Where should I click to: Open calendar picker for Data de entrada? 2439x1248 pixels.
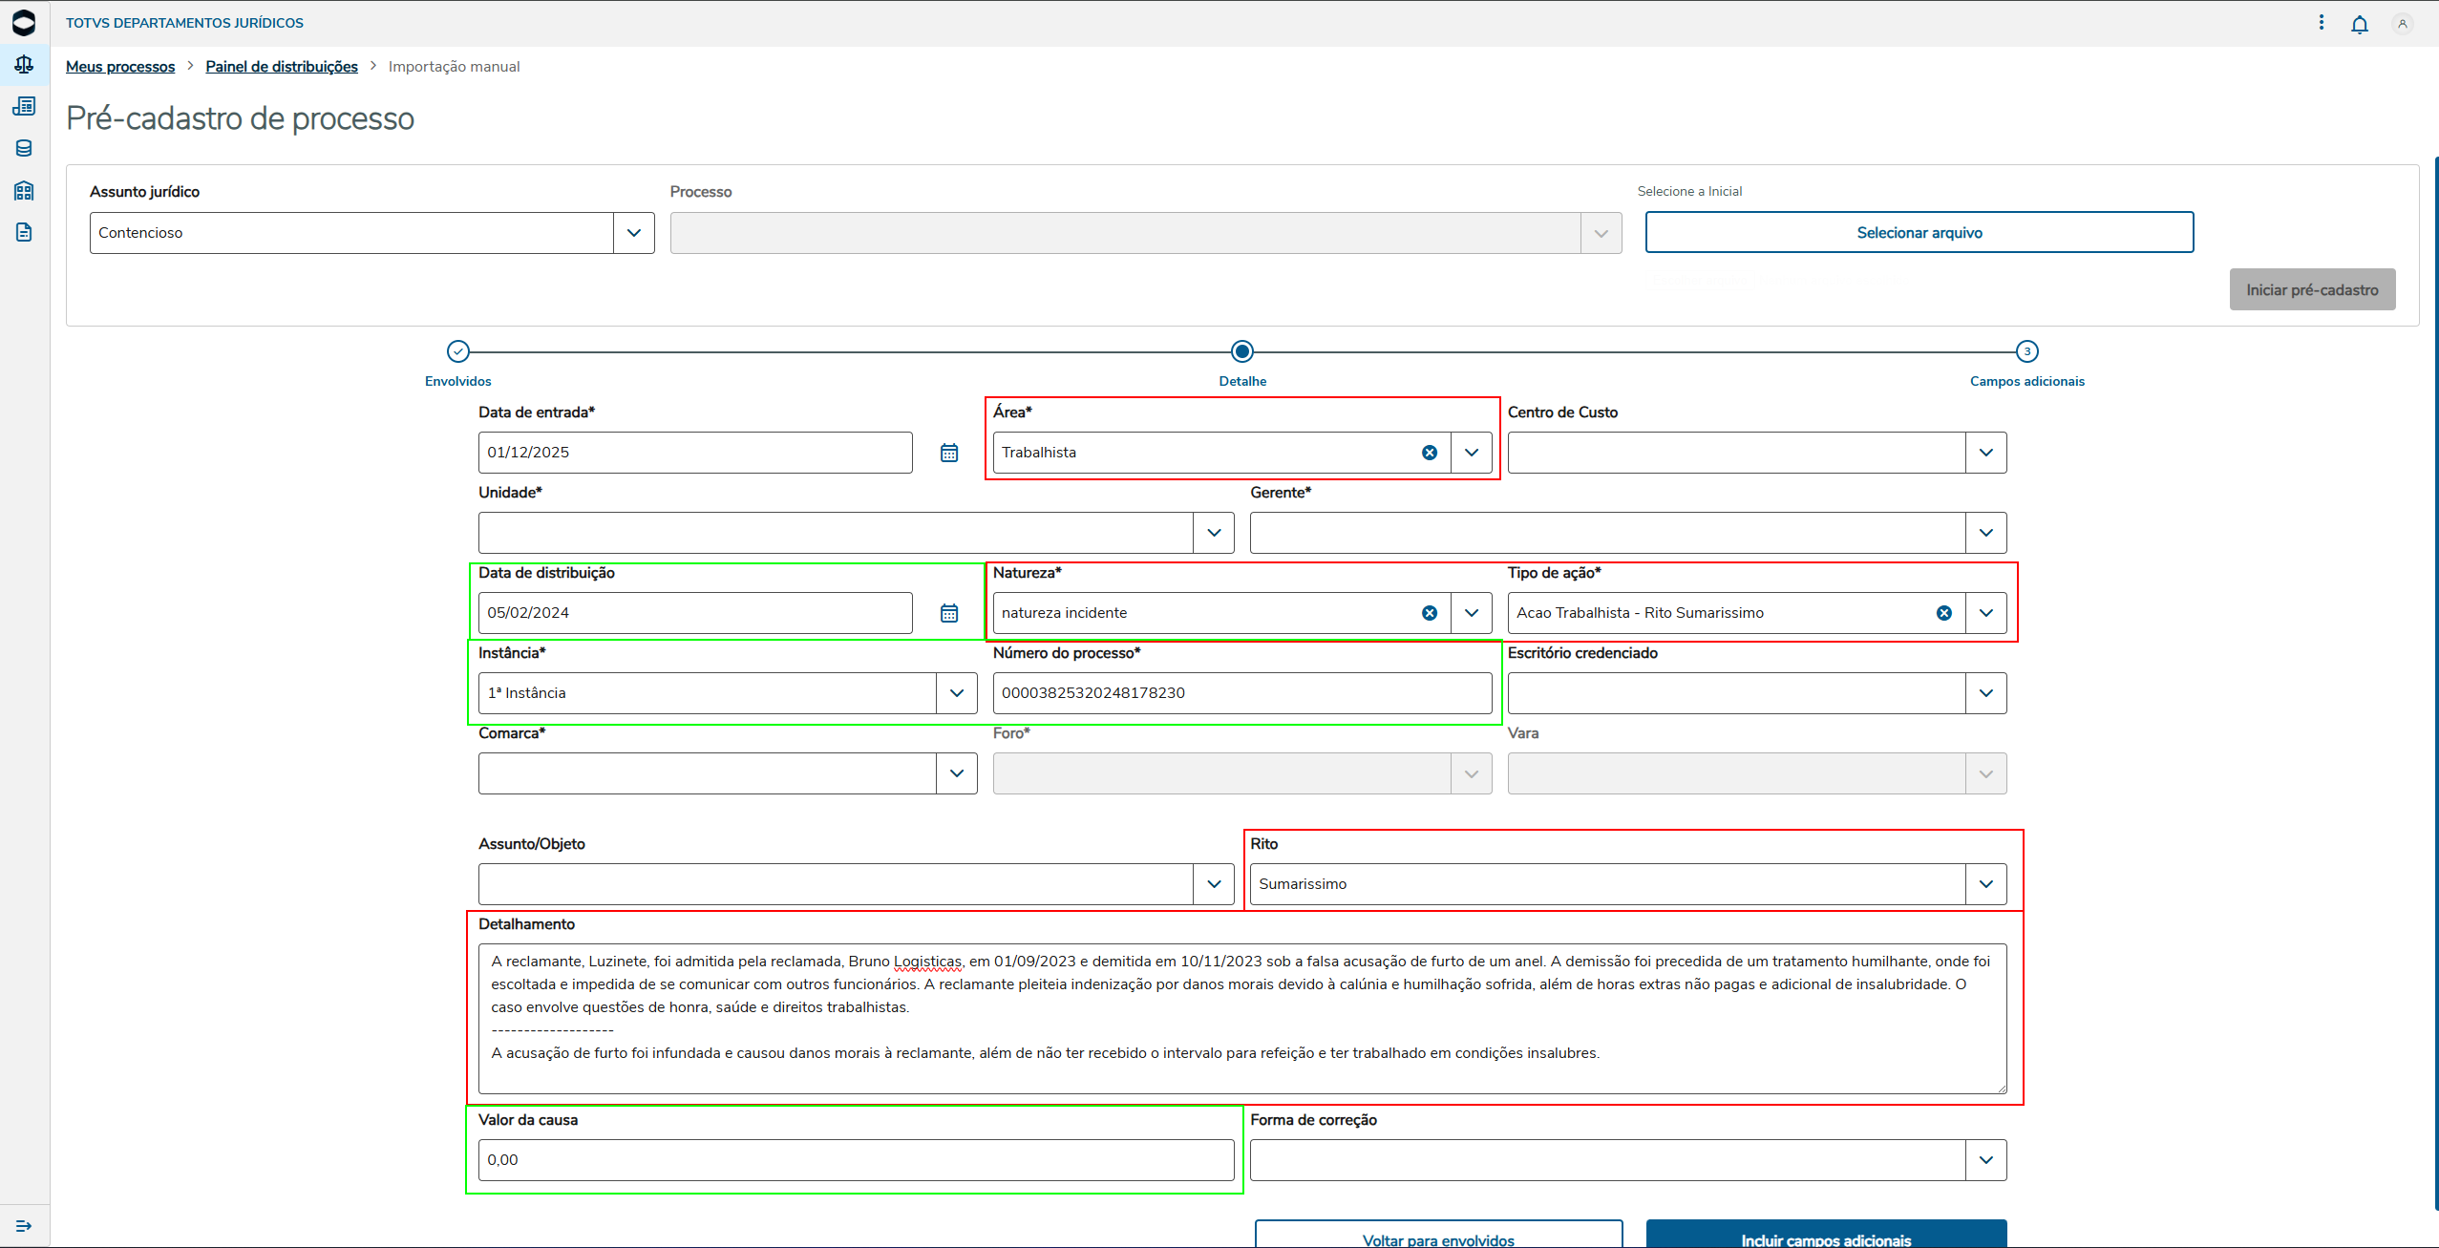click(948, 453)
